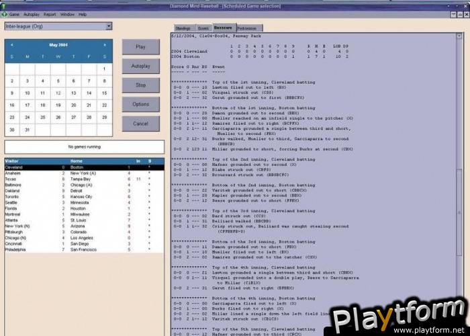Viewport: 470px width, 336px height.
Task: Minimize the inner document window
Action: coord(453,14)
